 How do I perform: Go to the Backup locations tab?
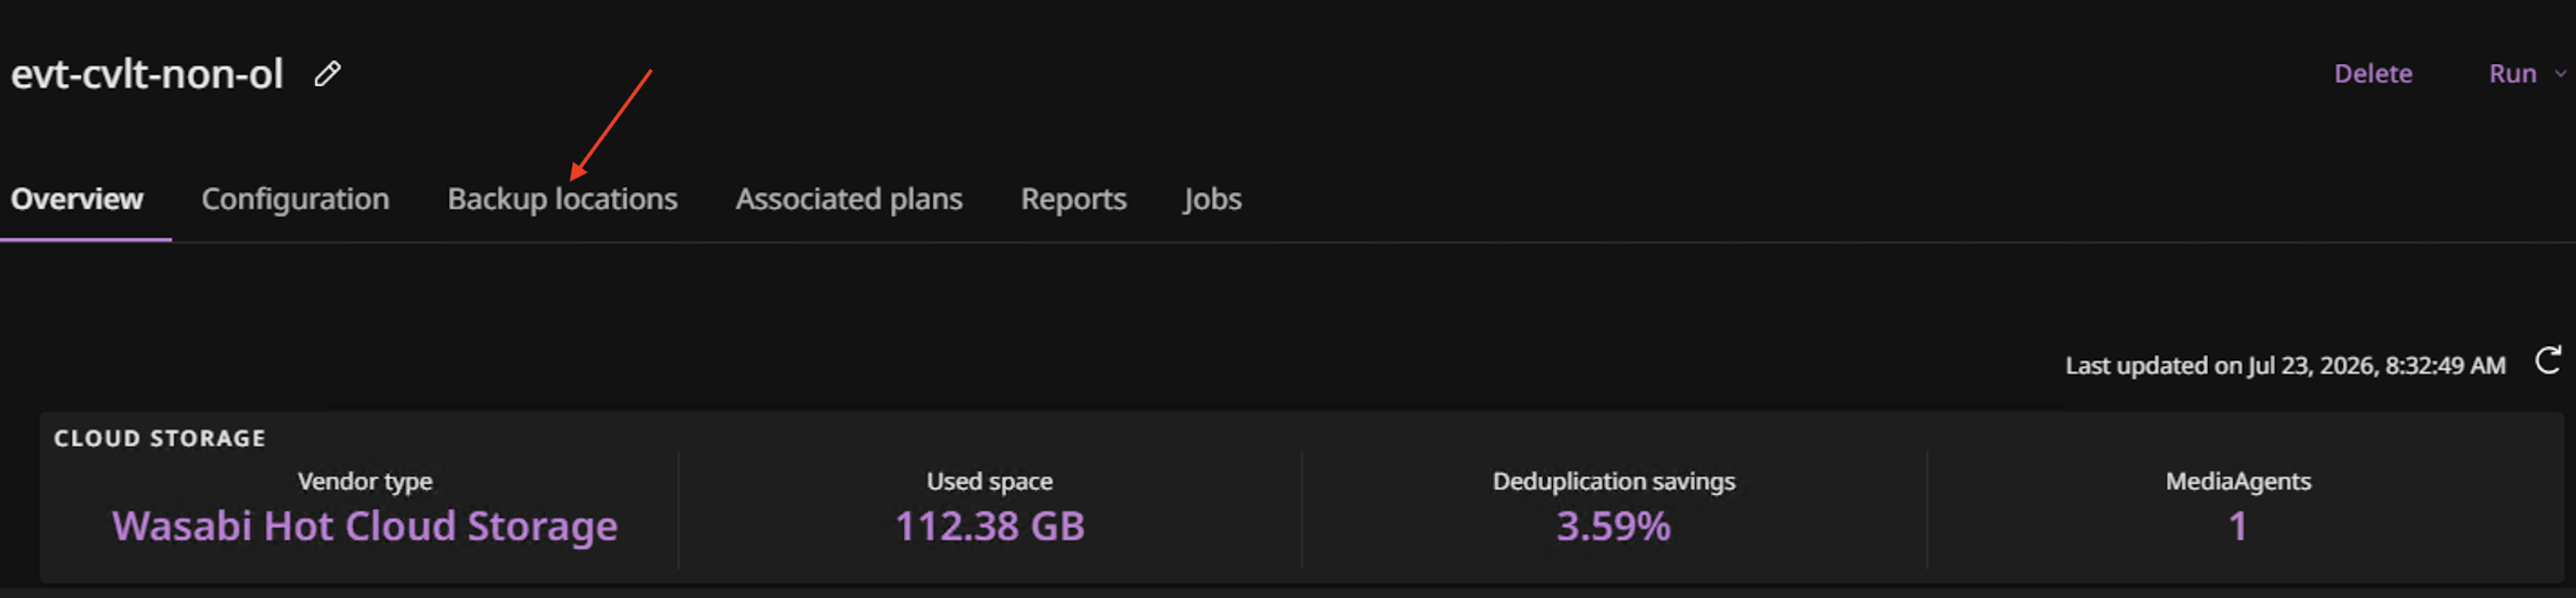click(x=562, y=198)
